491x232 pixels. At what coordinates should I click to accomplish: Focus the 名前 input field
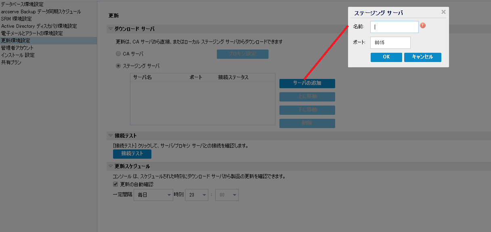point(394,27)
